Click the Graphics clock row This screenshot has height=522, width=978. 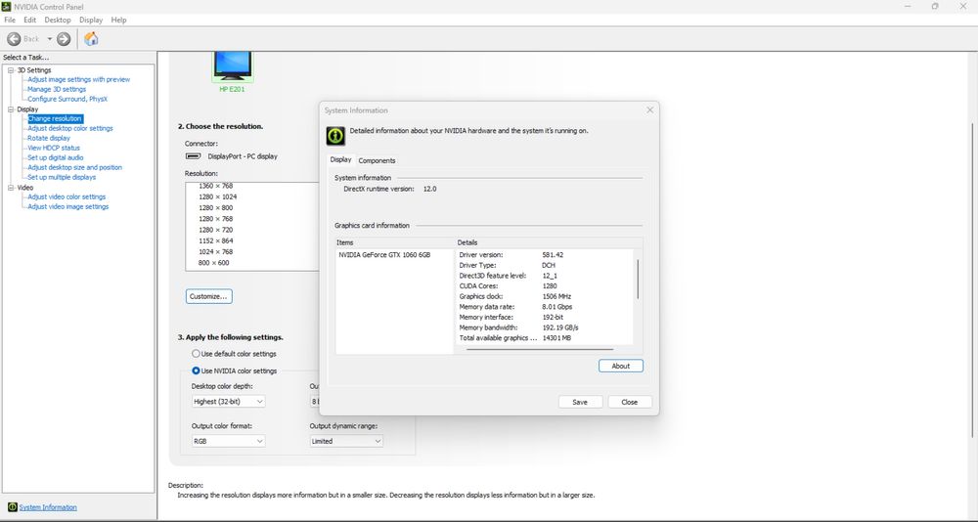pyautogui.click(x=545, y=296)
